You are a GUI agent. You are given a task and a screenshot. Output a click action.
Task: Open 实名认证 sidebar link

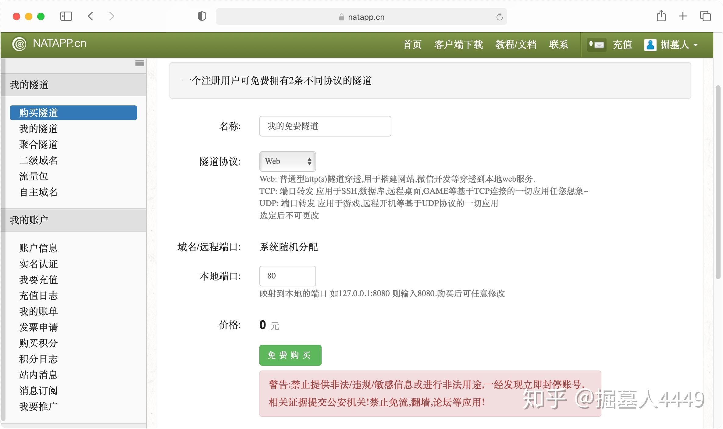pyautogui.click(x=38, y=264)
